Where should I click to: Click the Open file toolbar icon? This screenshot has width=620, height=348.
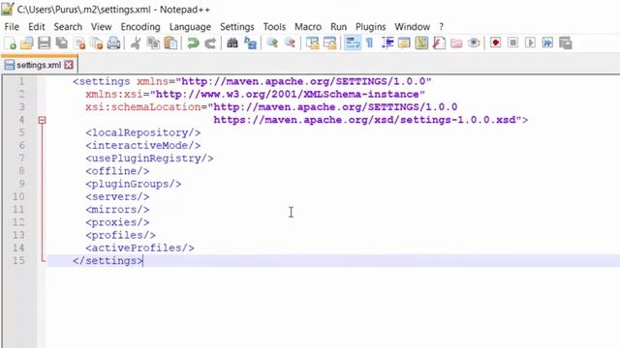[x=27, y=43]
